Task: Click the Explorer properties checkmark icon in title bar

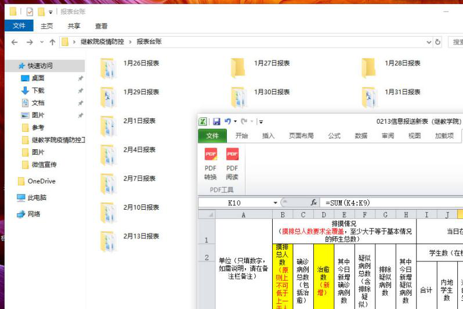Action: [x=30, y=12]
